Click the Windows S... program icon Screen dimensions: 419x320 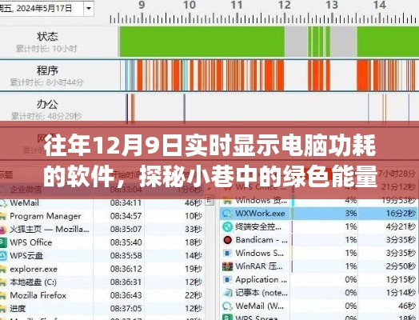pos(227,253)
